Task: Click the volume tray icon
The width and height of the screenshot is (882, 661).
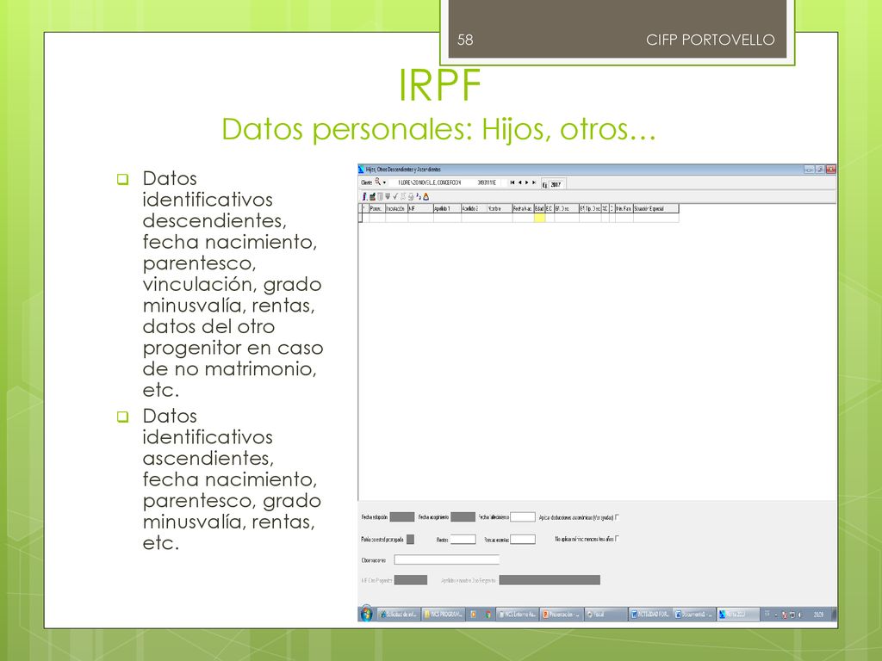Action: 800,615
